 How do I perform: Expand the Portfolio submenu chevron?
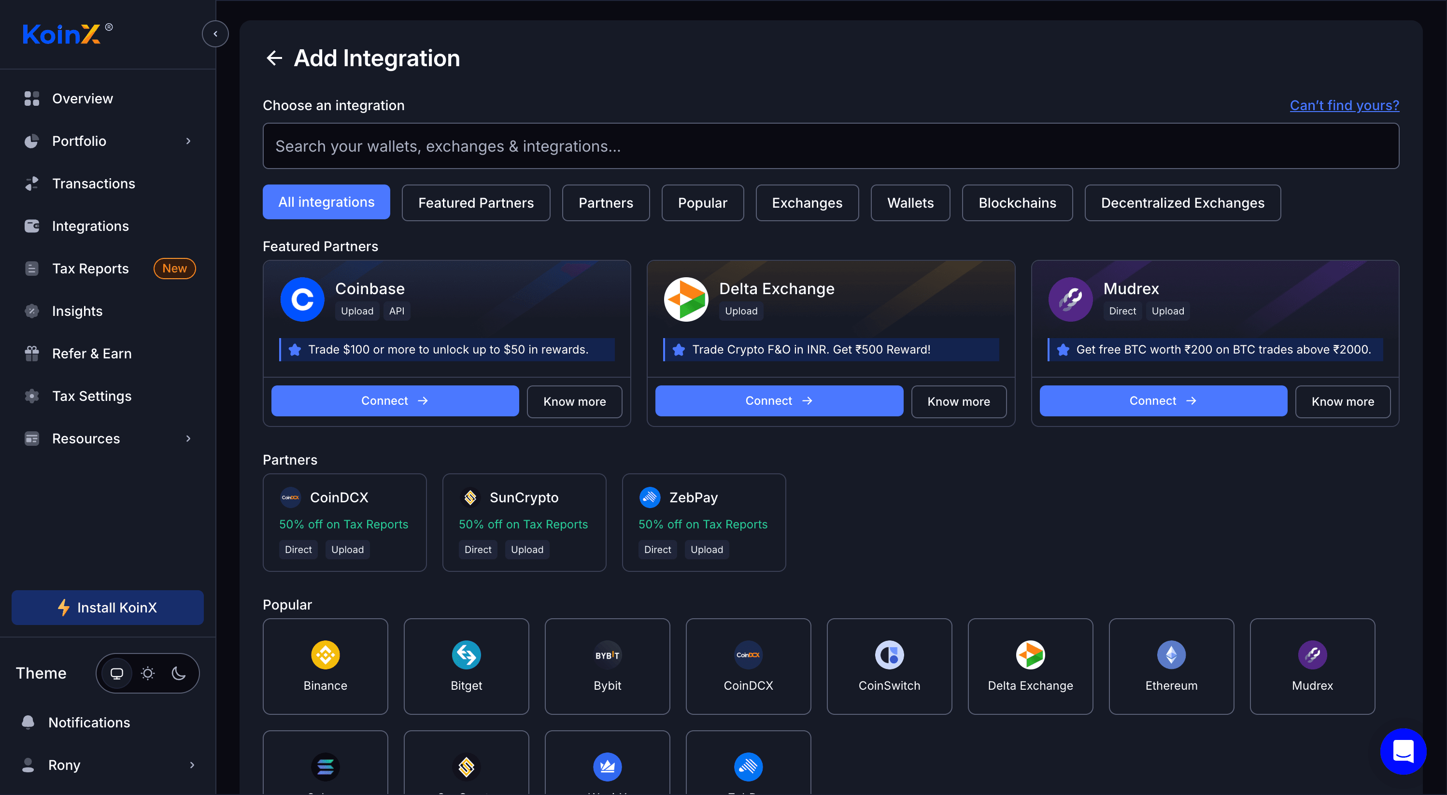[x=188, y=141]
